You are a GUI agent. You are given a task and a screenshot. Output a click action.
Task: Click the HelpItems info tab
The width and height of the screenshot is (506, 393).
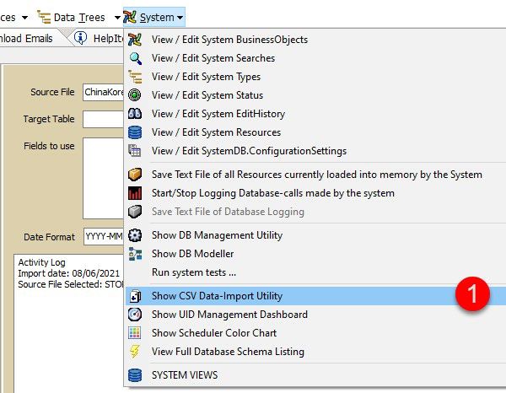point(99,39)
